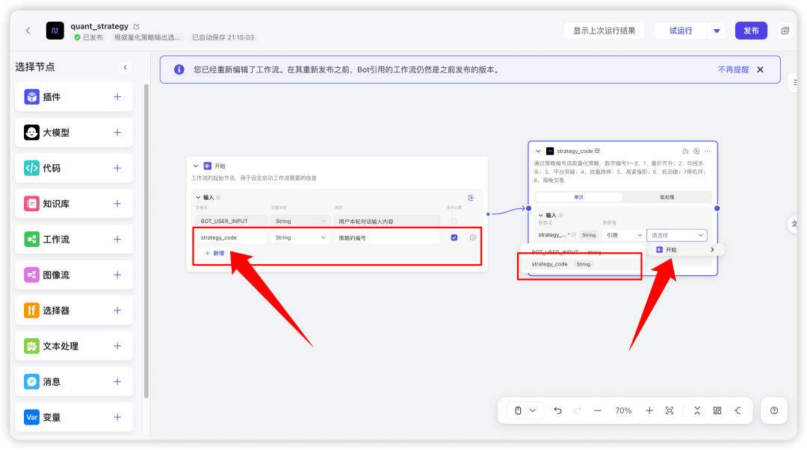Collapse all nodes from bottom toolbar
Viewport: 807px width, 450px height.
tap(697, 410)
